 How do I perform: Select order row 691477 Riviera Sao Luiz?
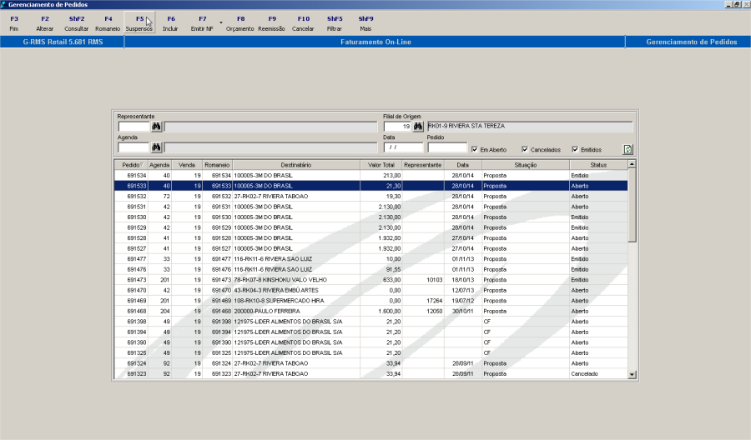(x=370, y=259)
